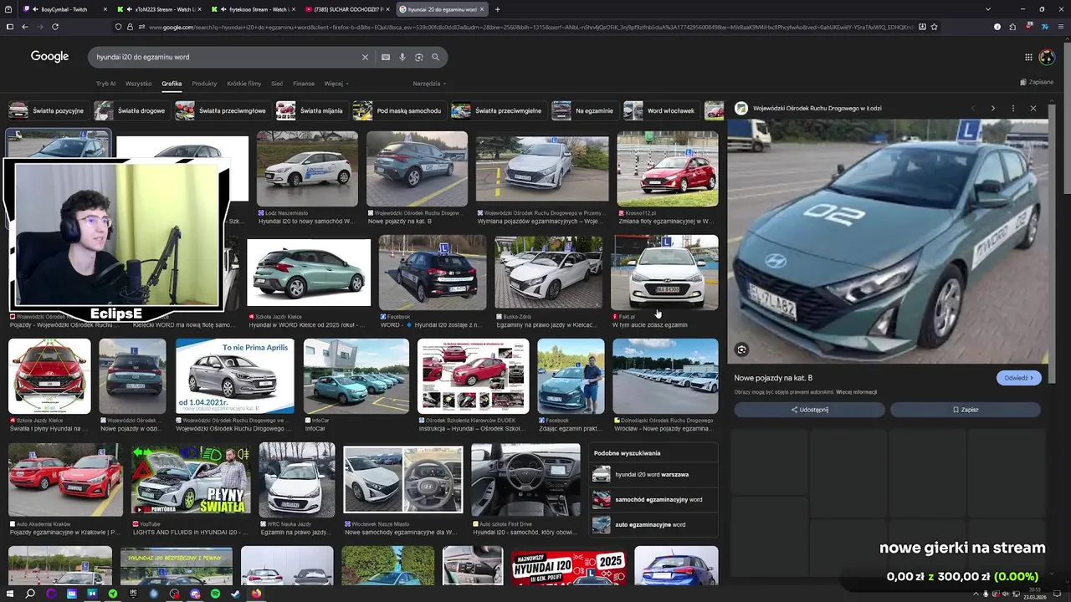Open the Google account avatar menu
Image resolution: width=1071 pixels, height=602 pixels.
[1047, 57]
